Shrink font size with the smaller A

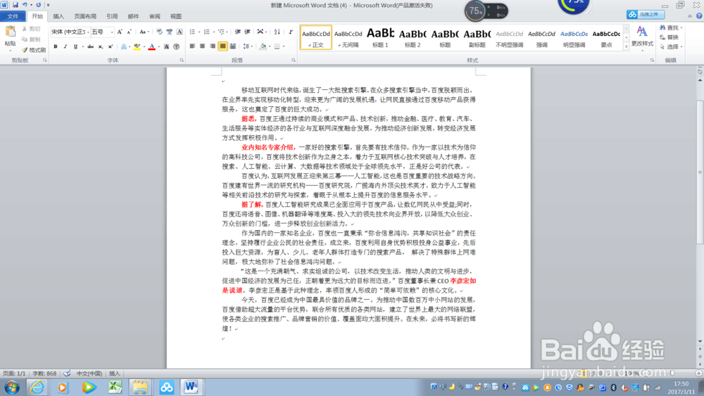tap(129, 32)
